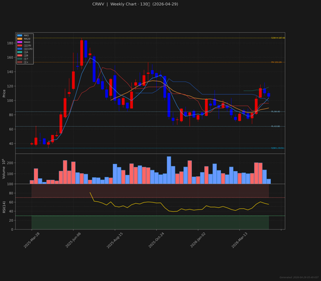Screen dimensions: 321x281
Task: Click the MA60 legend label
Action: [x=27, y=42]
